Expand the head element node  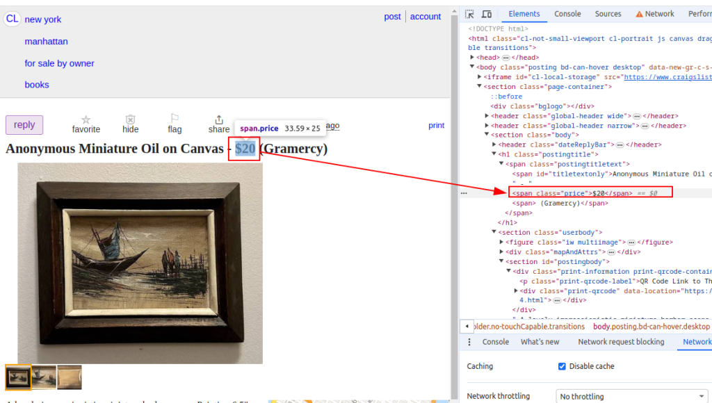point(472,57)
